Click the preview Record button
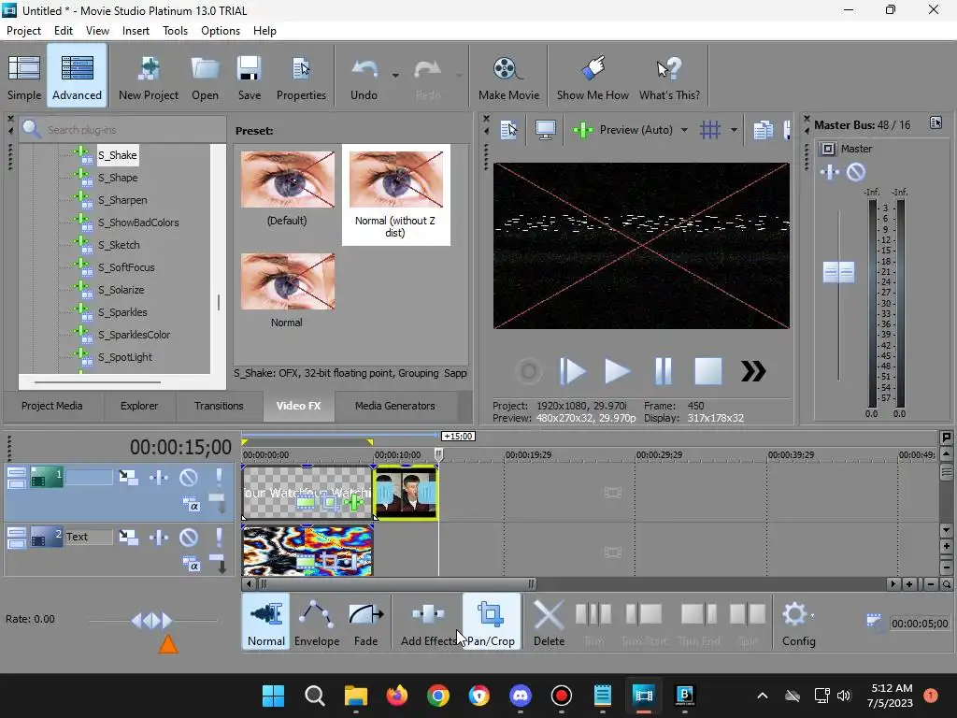This screenshot has height=718, width=957. (x=529, y=370)
